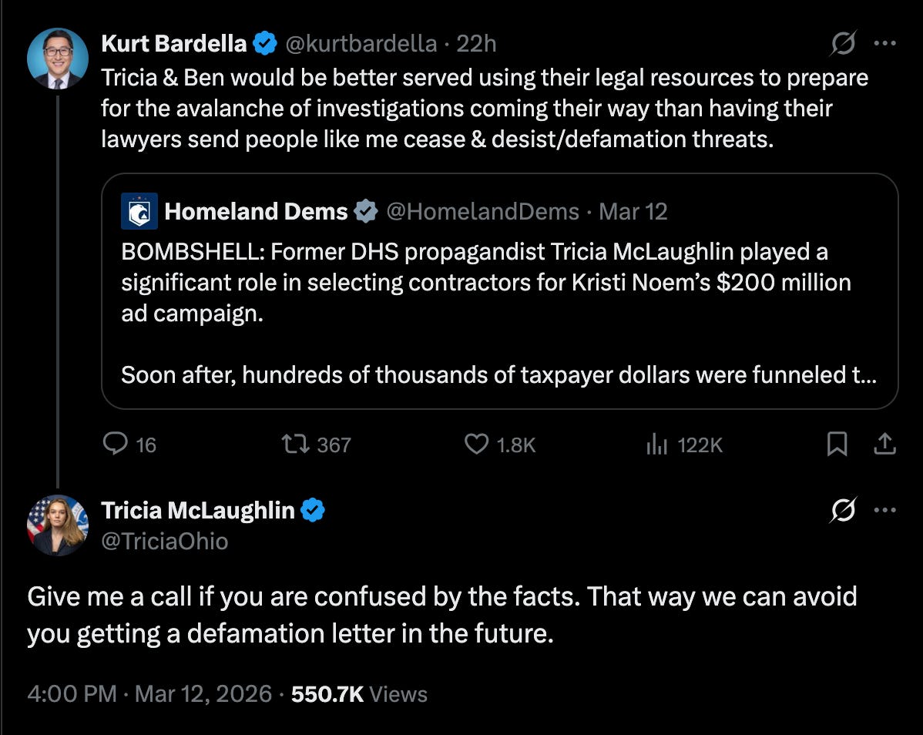The width and height of the screenshot is (923, 735).
Task: Open more options menu on Kurt Bardella's tweet
Action: click(x=884, y=43)
